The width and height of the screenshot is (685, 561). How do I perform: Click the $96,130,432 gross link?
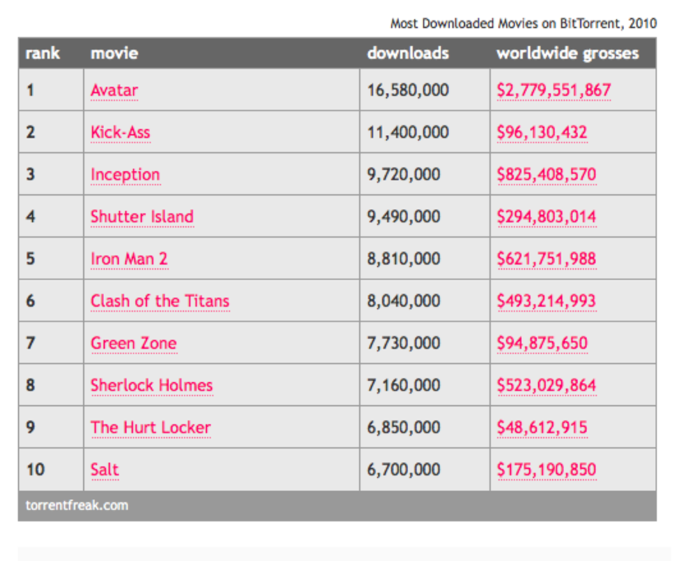click(x=542, y=132)
